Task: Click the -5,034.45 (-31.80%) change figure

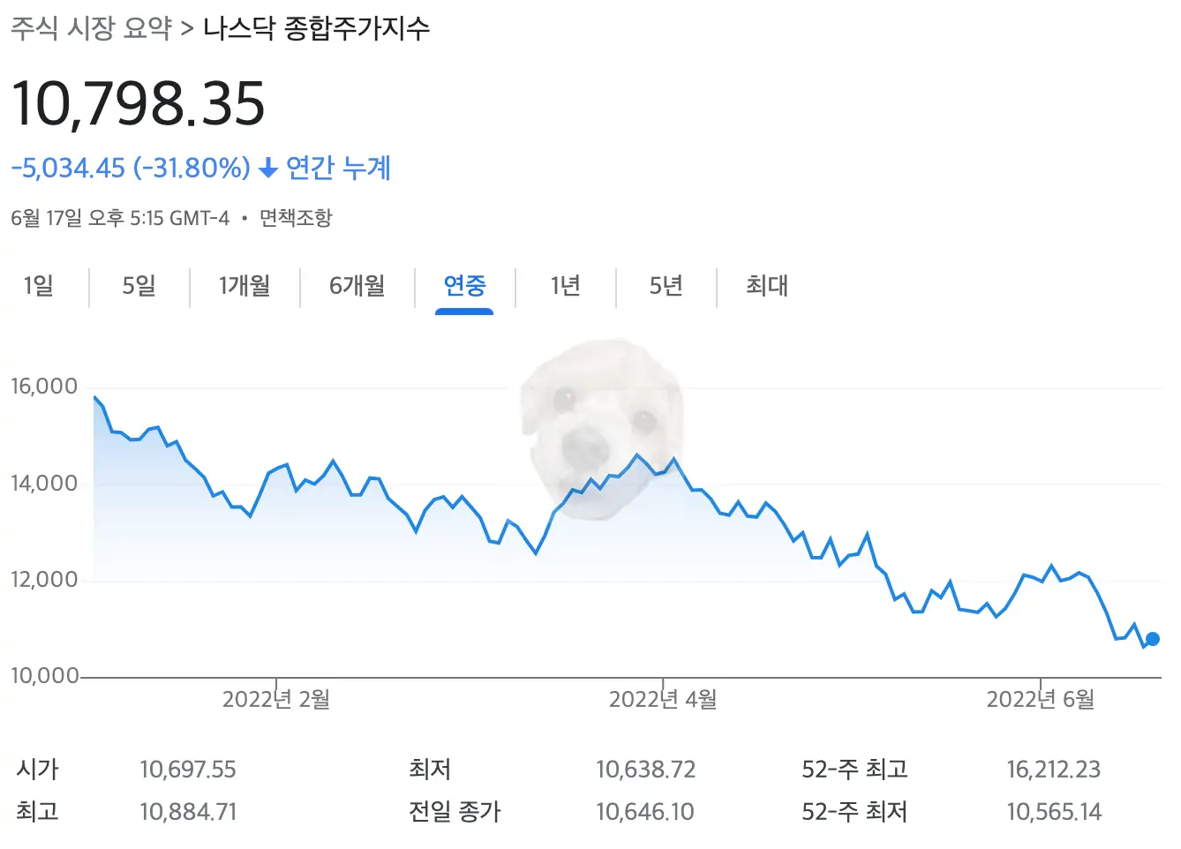Action: pos(129,168)
